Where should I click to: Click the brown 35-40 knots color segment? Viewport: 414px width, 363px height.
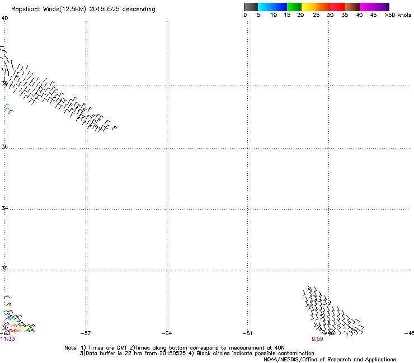352,7
